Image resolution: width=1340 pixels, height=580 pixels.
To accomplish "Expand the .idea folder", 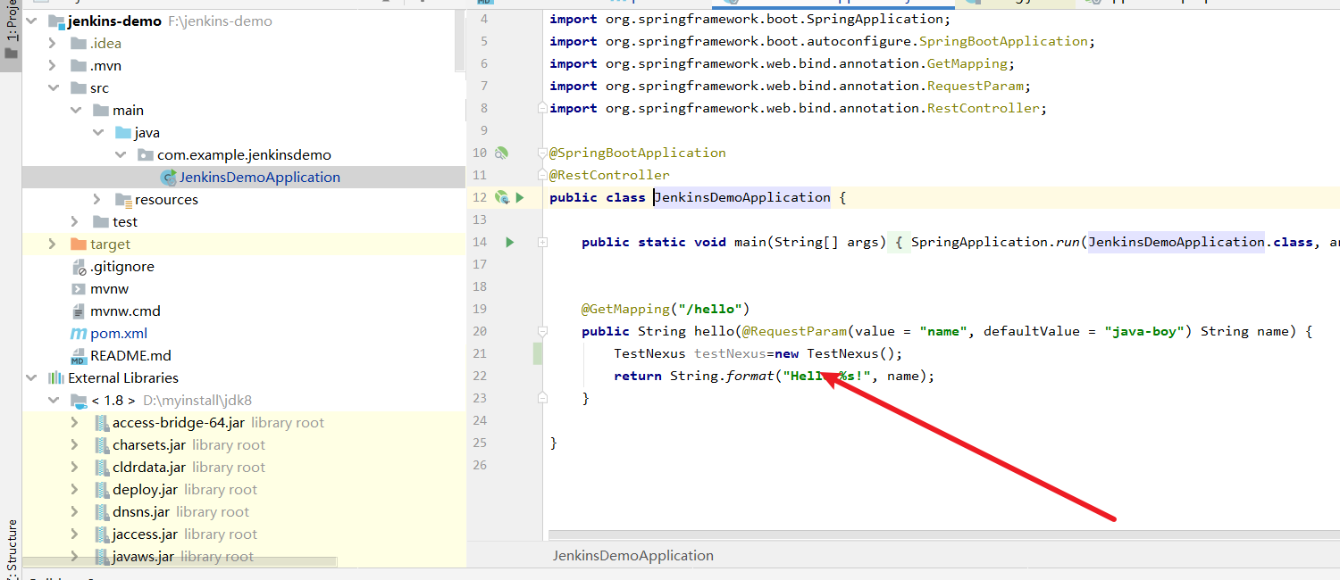I will 52,44.
